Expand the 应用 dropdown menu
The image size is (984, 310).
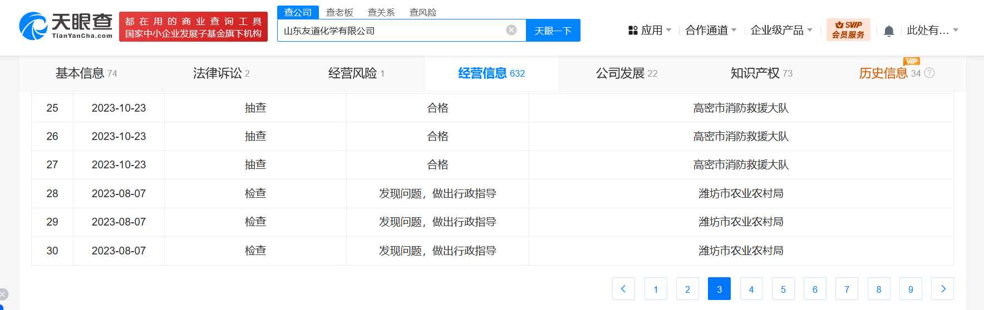650,31
